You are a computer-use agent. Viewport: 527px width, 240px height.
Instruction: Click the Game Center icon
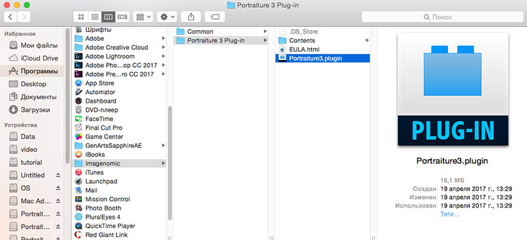(78, 137)
